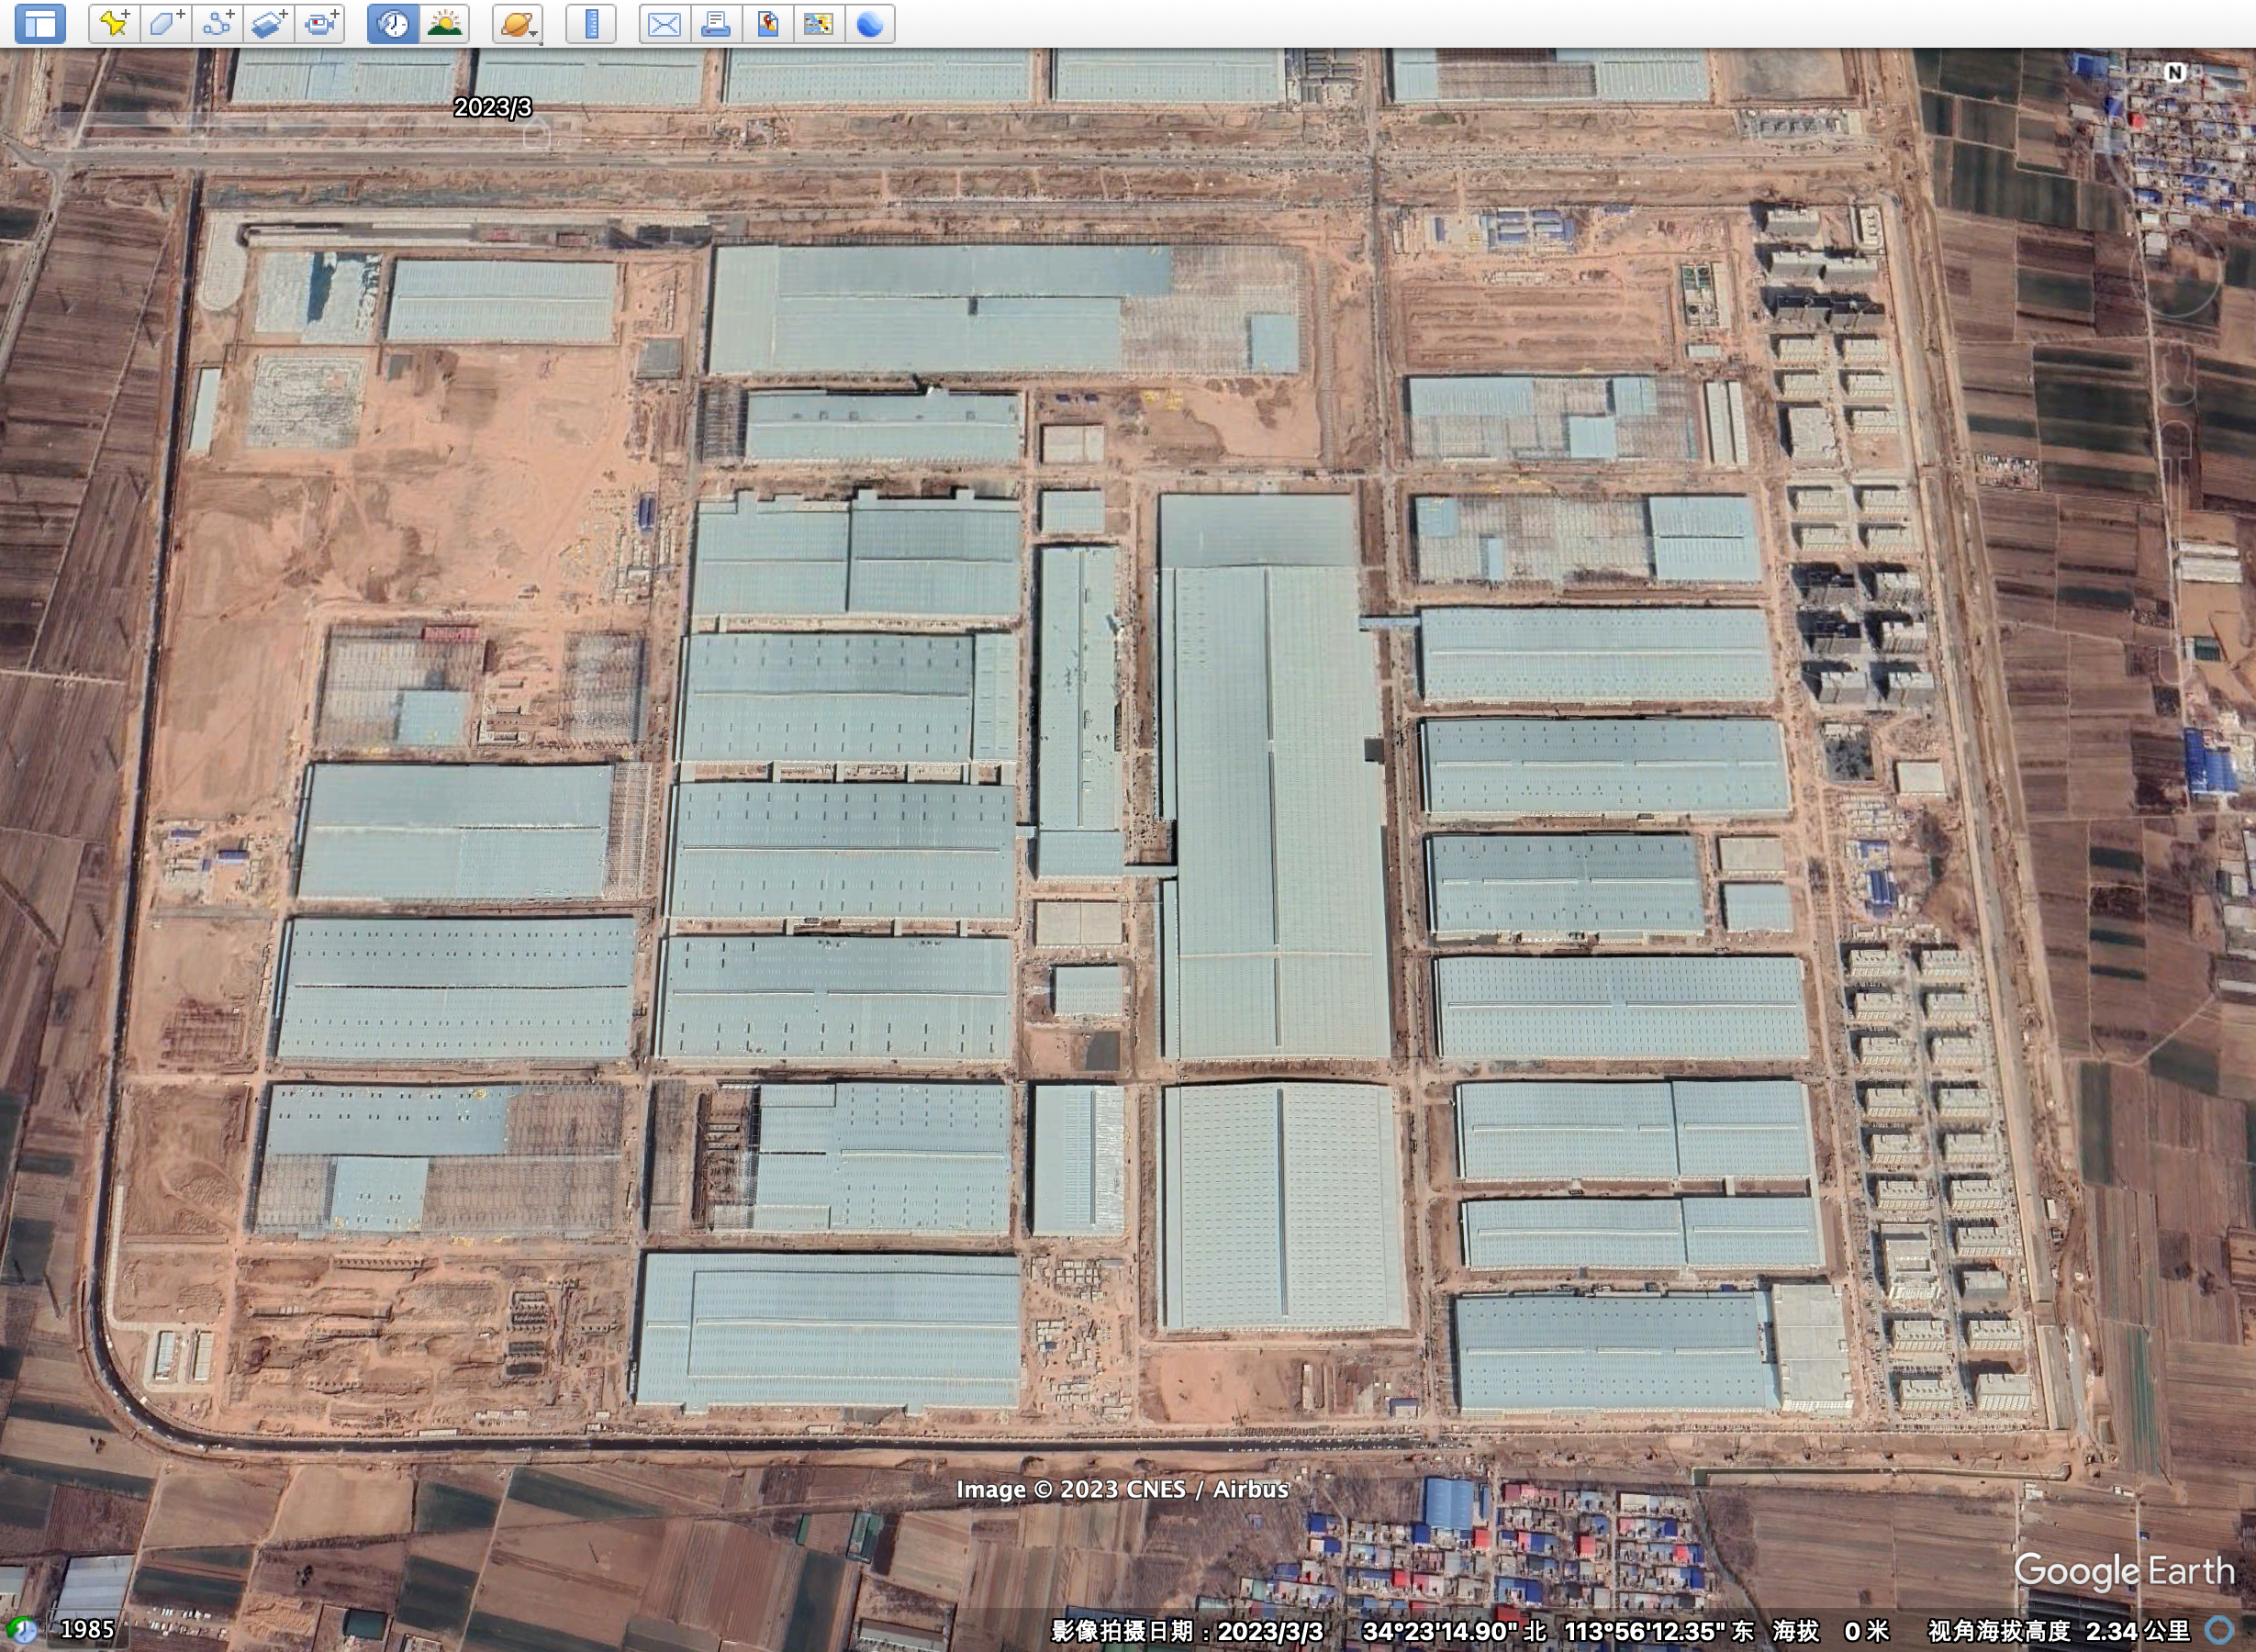Image resolution: width=2256 pixels, height=1652 pixels.
Task: Save image of current view
Action: click(767, 24)
